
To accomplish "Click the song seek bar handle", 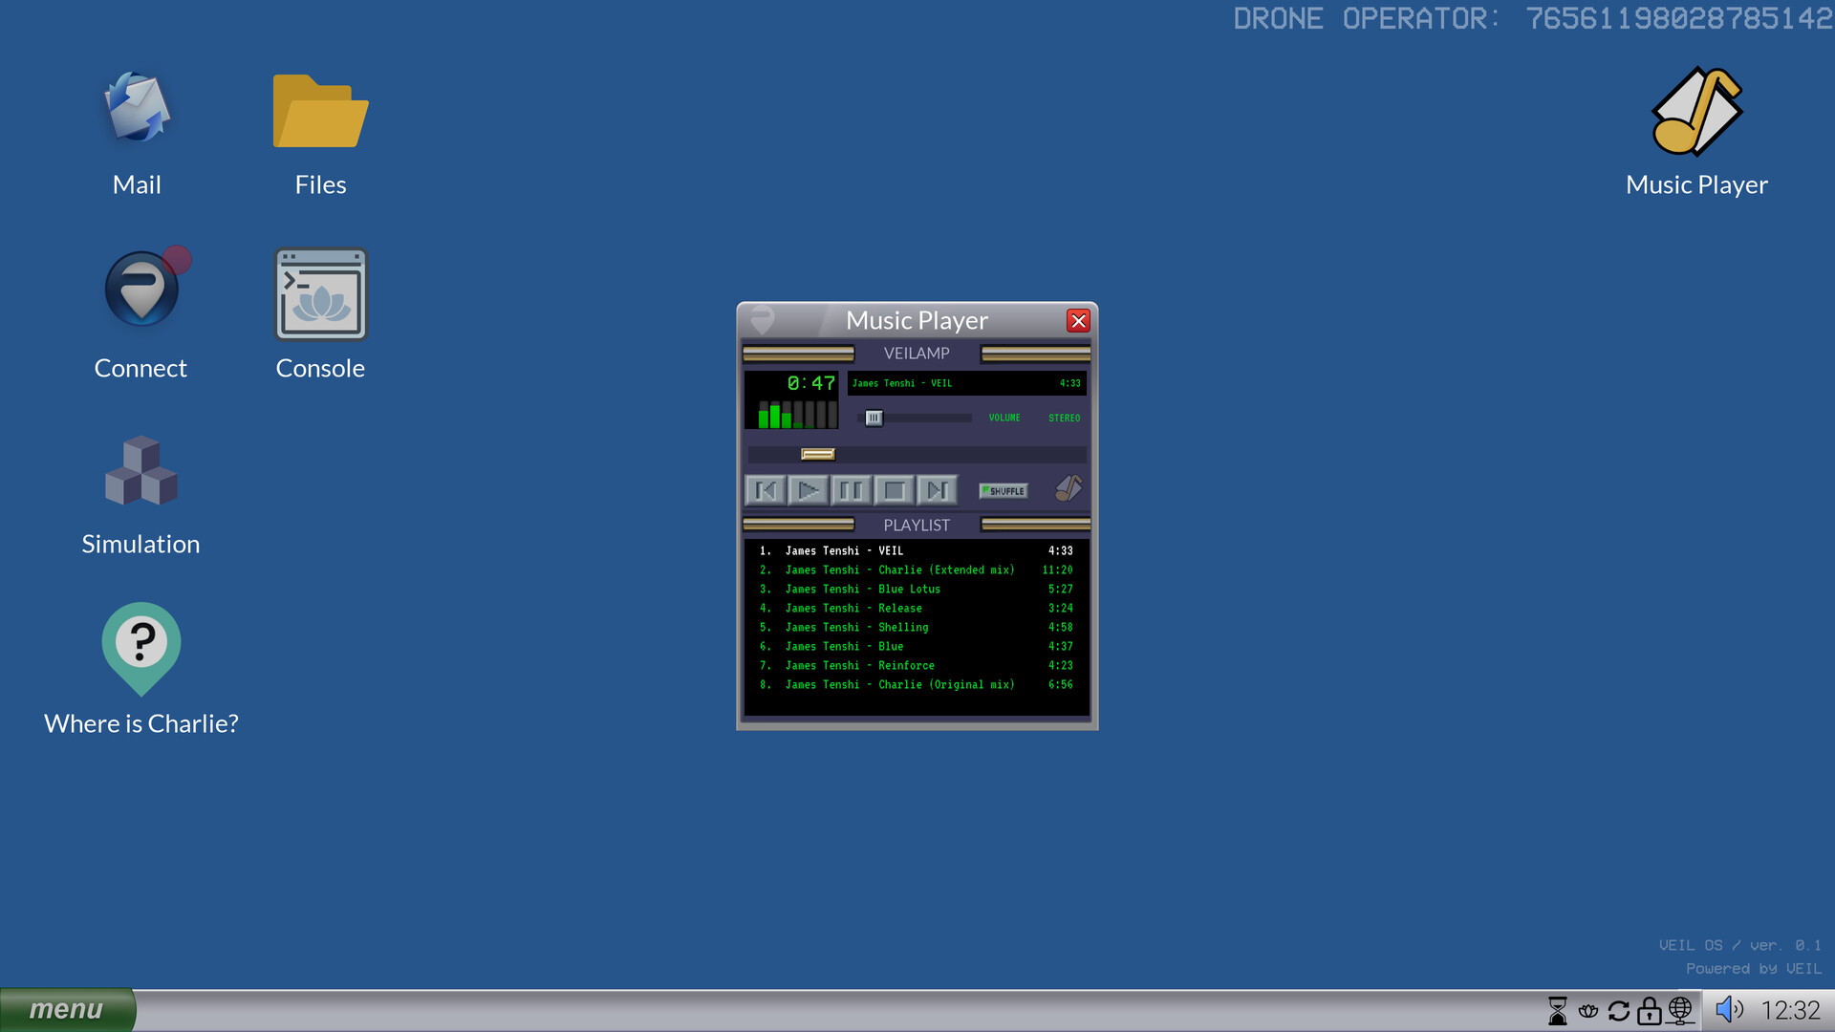I will point(818,455).
